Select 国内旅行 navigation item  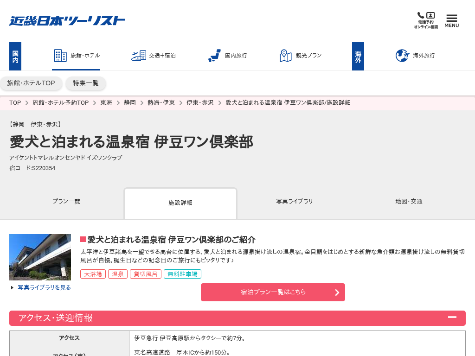pyautogui.click(x=228, y=56)
